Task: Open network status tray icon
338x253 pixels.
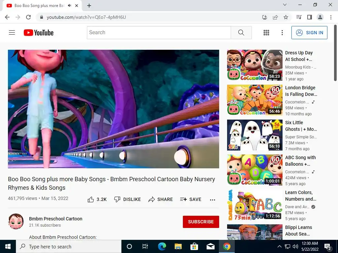Action: click(x=287, y=246)
